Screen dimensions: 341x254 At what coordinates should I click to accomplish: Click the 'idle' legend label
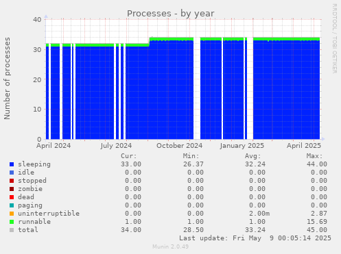26,173
